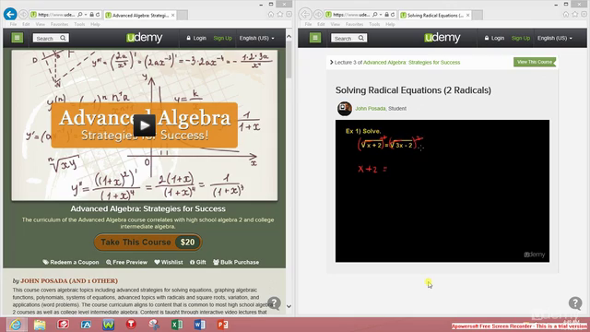Click the Udemy logo on left page
The height and width of the screenshot is (332, 590).
pos(145,38)
